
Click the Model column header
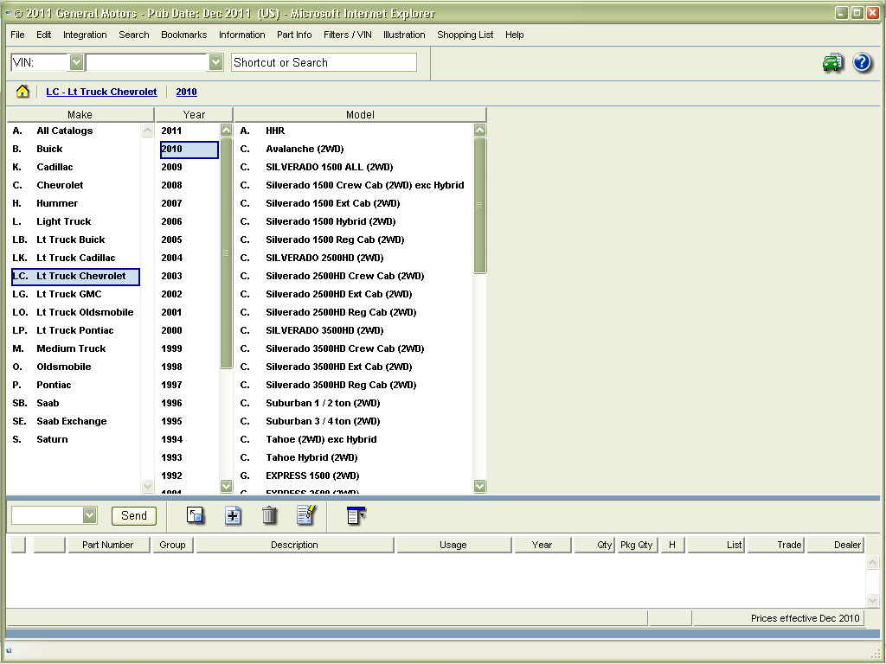[x=360, y=115]
